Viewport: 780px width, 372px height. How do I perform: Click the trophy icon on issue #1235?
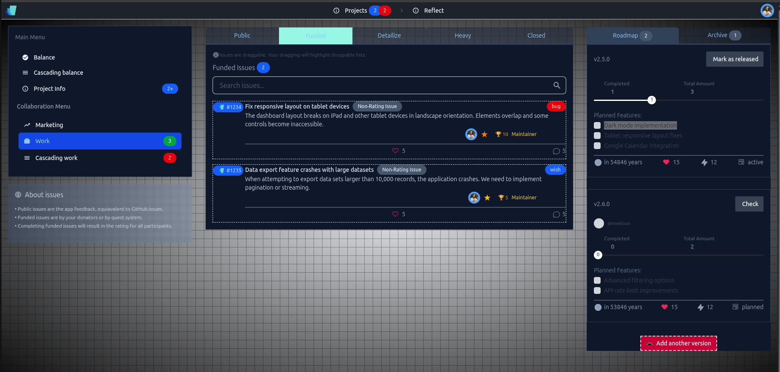[501, 198]
